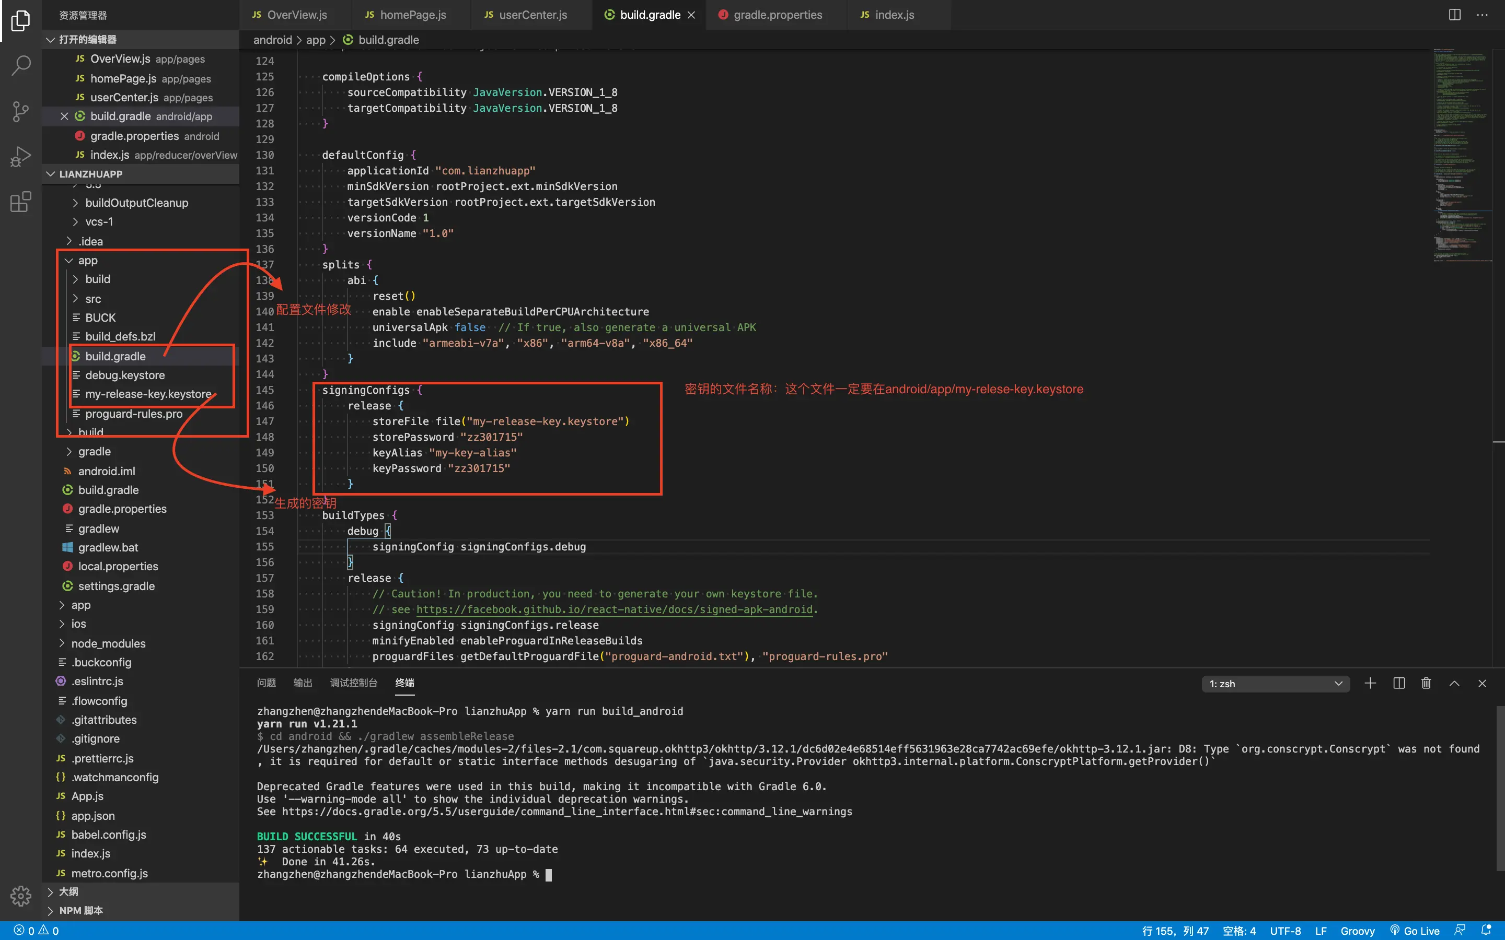Screen dimensions: 1505x940
Task: Toggle Go Live server in status bar
Action: (x=1415, y=931)
